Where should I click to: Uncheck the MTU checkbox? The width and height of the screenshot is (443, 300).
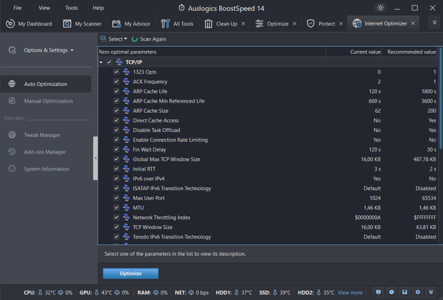(x=116, y=207)
